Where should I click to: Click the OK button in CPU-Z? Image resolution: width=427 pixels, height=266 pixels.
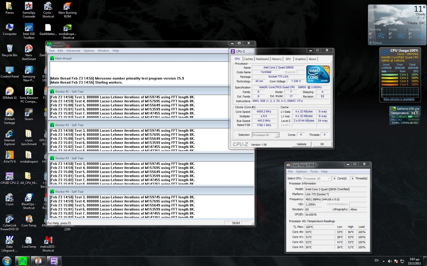pyautogui.click(x=322, y=144)
